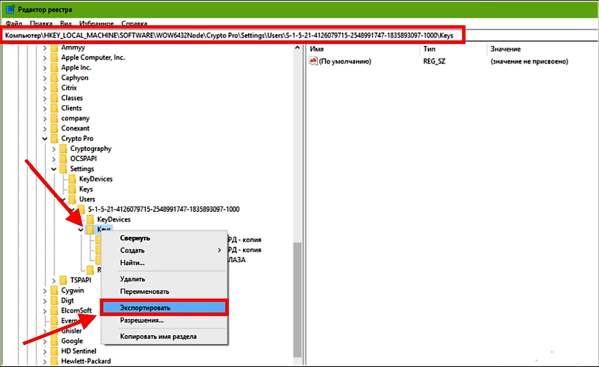Choose Экспортировать from the context menu
Screen dimensions: 599x367
(145, 308)
